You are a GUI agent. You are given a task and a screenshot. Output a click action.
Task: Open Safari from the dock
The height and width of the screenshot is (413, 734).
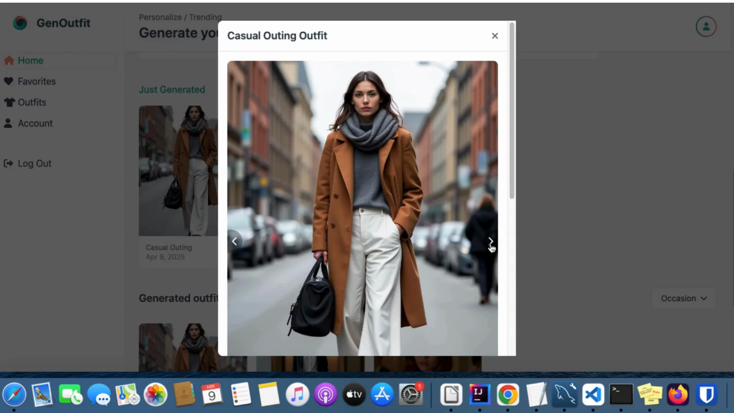click(x=15, y=395)
